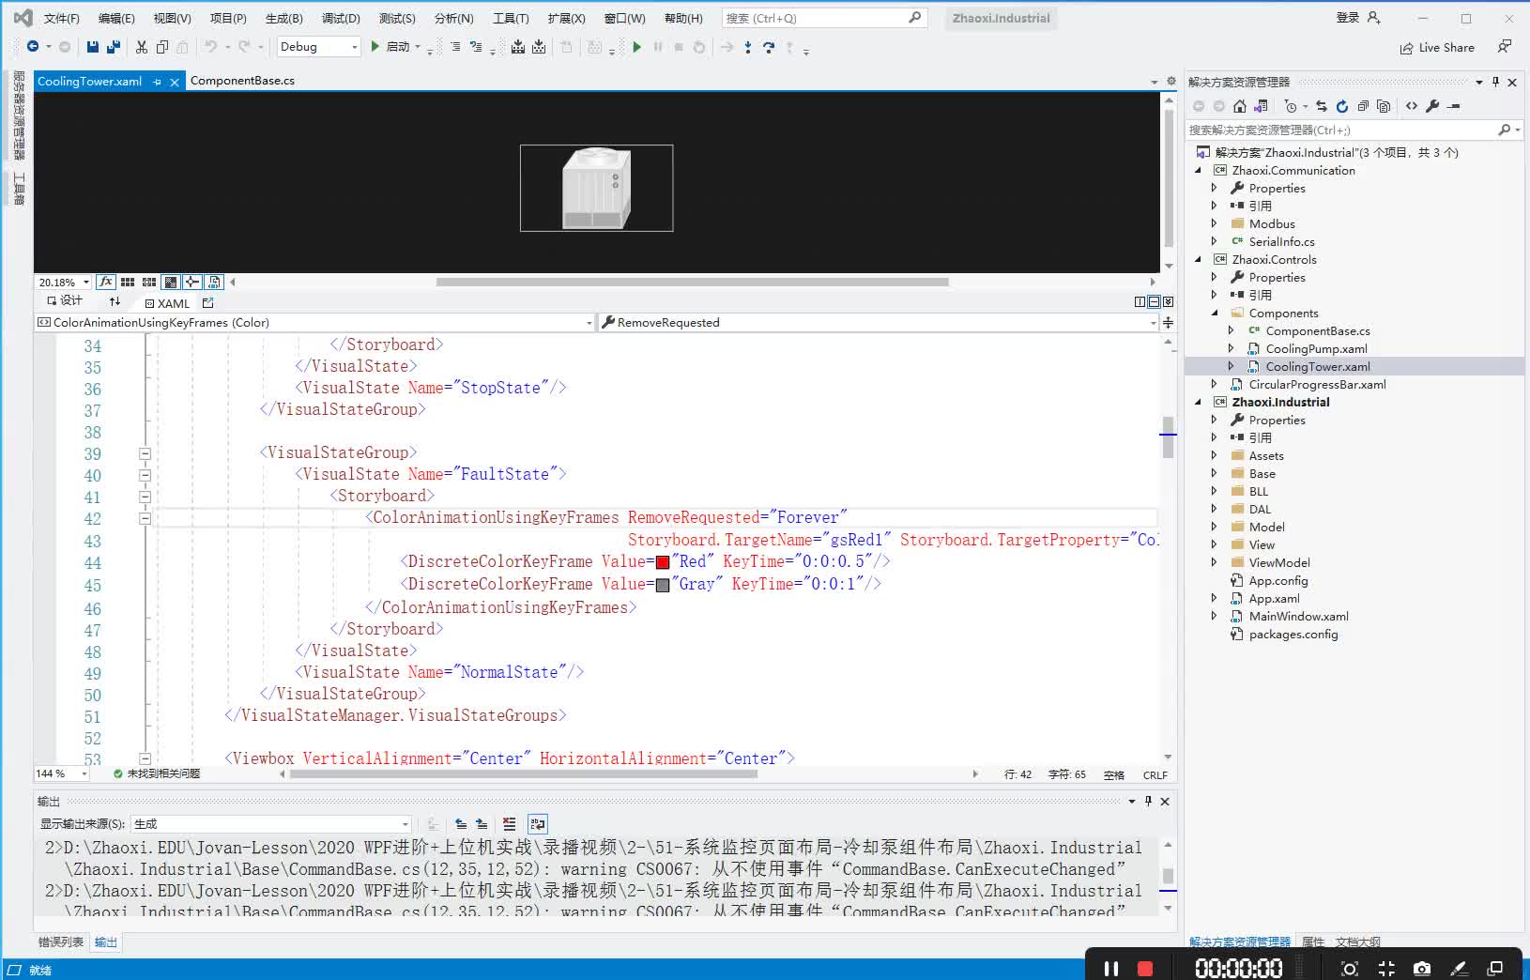Image resolution: width=1530 pixels, height=980 pixels.
Task: Click the Home icon in Solution Explorer
Action: point(1240,106)
